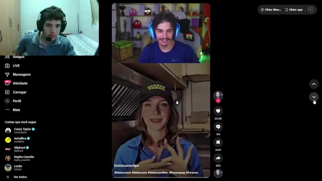Open the creator's avatar above the plus badge
The image size is (322, 181).
218,96
